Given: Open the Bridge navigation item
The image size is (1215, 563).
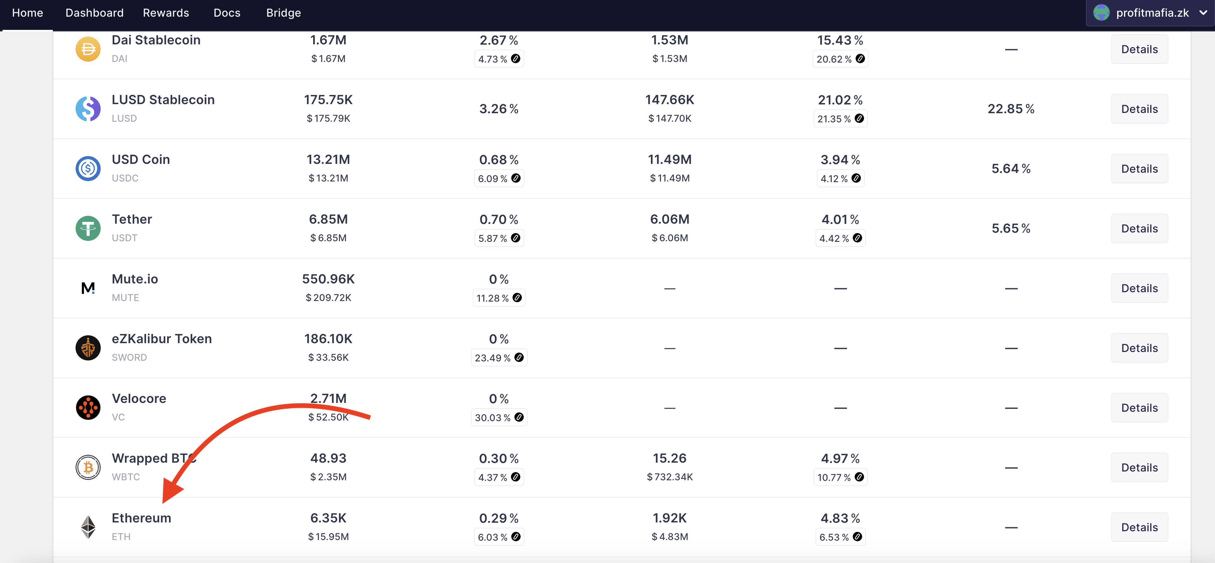Looking at the screenshot, I should click(283, 13).
